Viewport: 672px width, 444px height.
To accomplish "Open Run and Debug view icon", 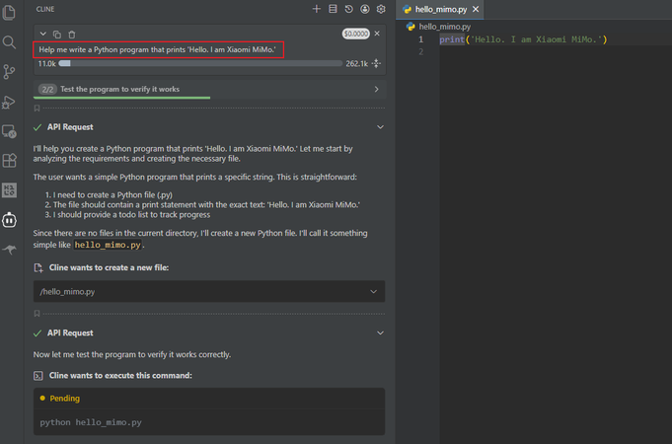I will (9, 102).
